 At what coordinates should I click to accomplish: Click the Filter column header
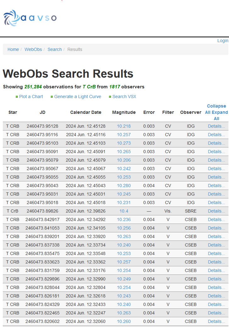[x=168, y=113]
